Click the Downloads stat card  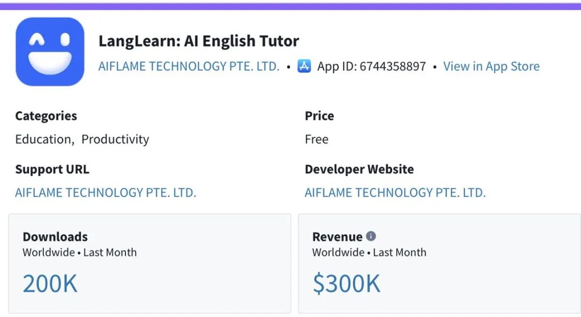click(x=150, y=264)
